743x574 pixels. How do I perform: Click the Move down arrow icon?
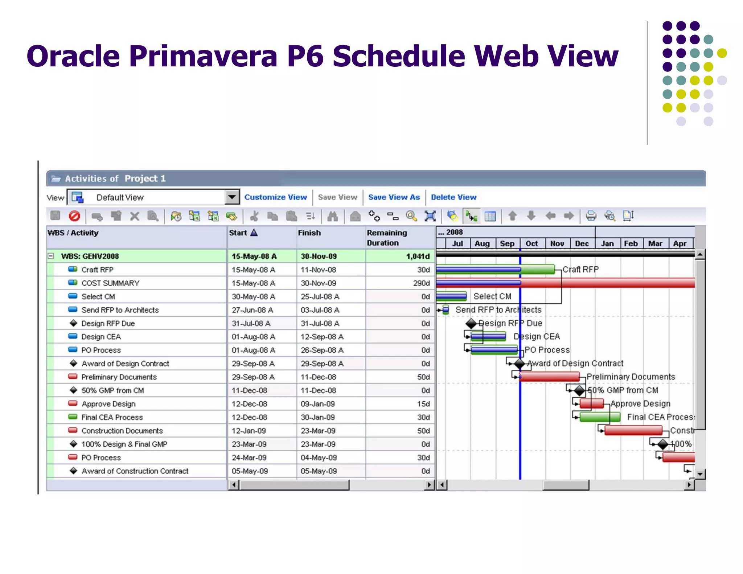(x=531, y=216)
